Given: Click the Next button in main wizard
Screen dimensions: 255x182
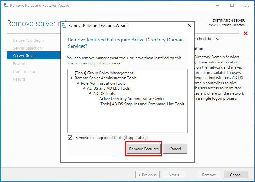Looking at the screenshot, I should pos(174,175).
